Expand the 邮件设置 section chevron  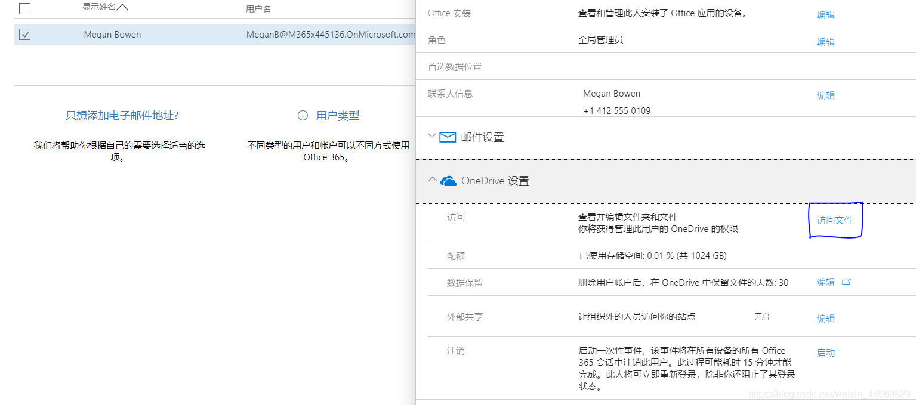coord(432,136)
